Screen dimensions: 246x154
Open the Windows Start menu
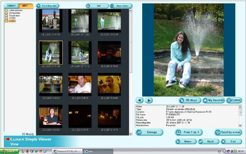tap(9, 151)
